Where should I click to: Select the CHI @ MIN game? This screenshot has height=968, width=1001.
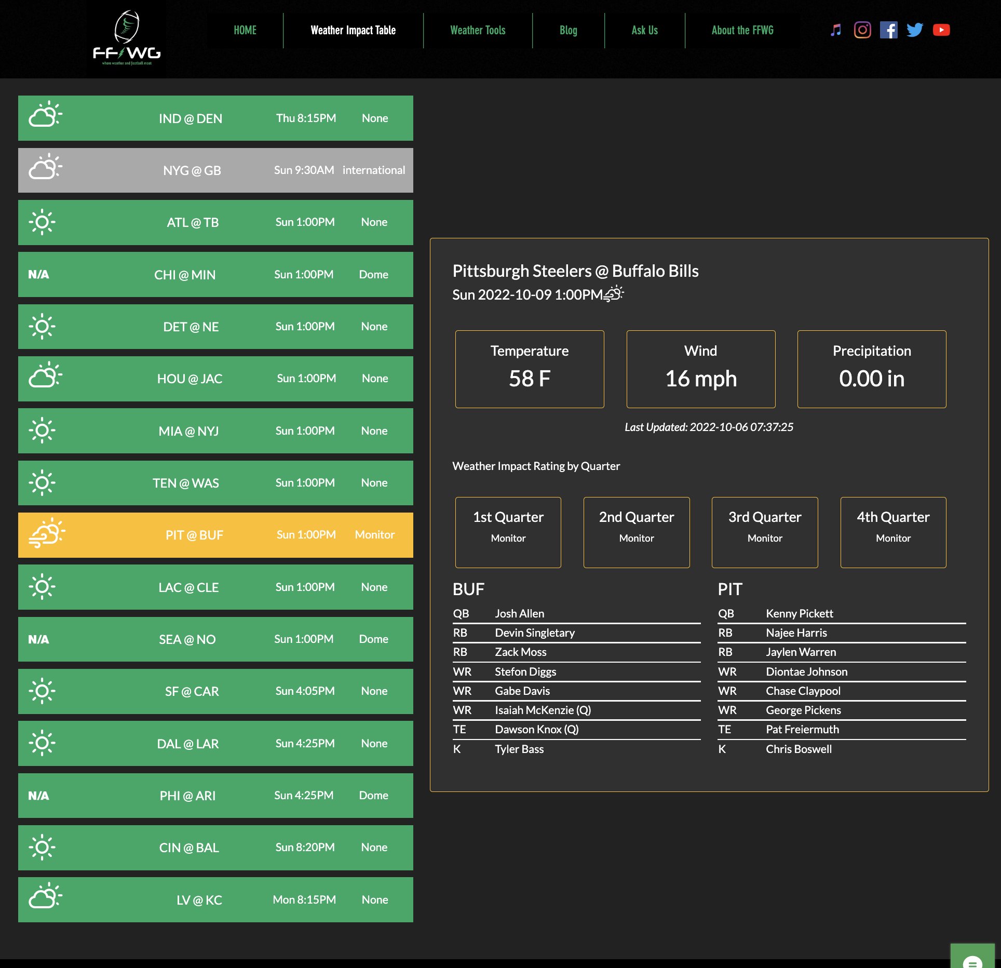tap(215, 274)
